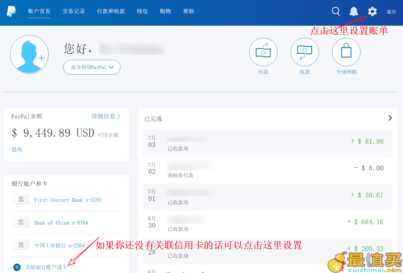Open the 7月03 transaction of $81.98
Viewport: 403px width, 273px height.
pos(267,143)
